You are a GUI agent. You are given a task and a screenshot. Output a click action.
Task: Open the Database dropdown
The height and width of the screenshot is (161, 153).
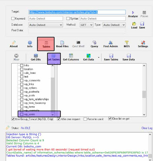click(x=45, y=25)
